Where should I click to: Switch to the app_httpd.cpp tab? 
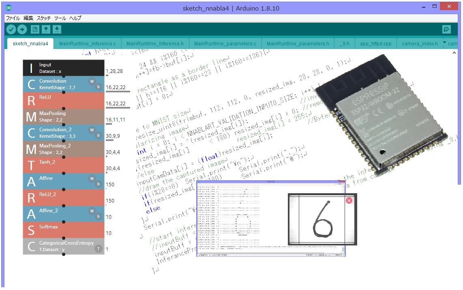(375, 44)
